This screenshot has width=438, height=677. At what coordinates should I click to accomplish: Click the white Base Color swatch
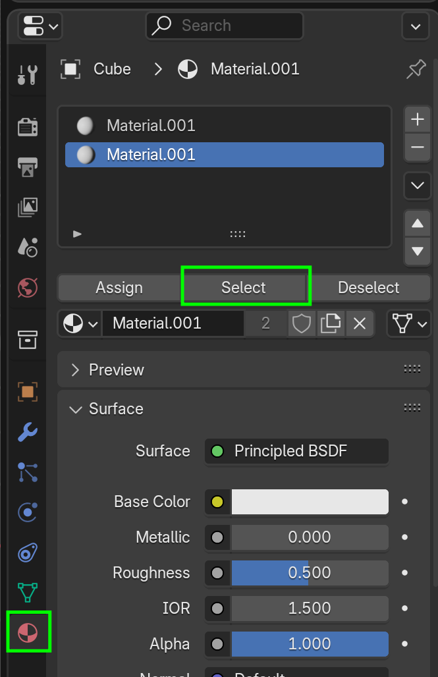pos(310,502)
